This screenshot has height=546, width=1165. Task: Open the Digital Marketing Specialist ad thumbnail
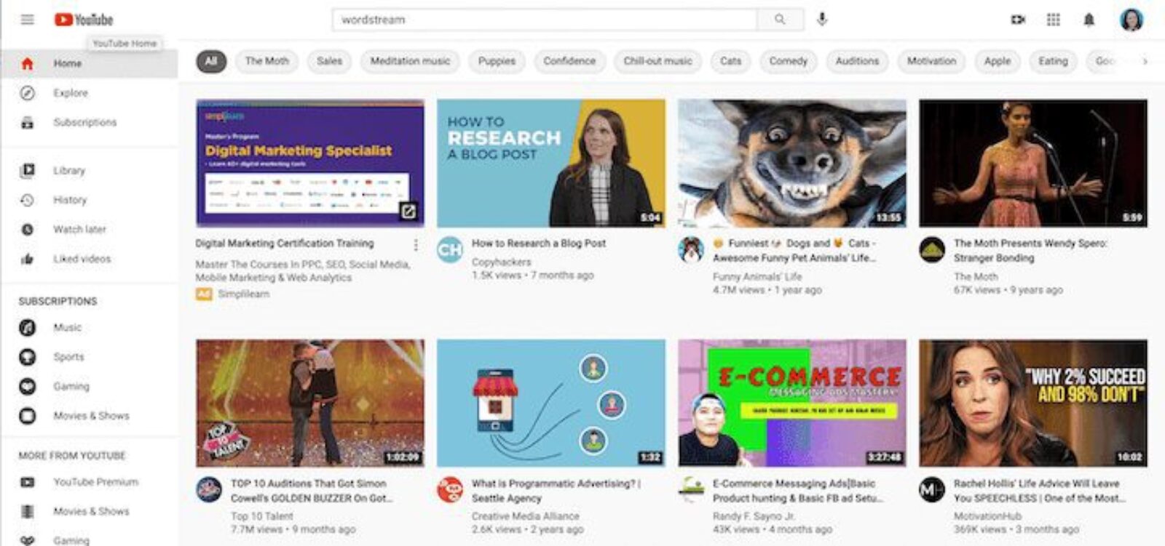310,164
